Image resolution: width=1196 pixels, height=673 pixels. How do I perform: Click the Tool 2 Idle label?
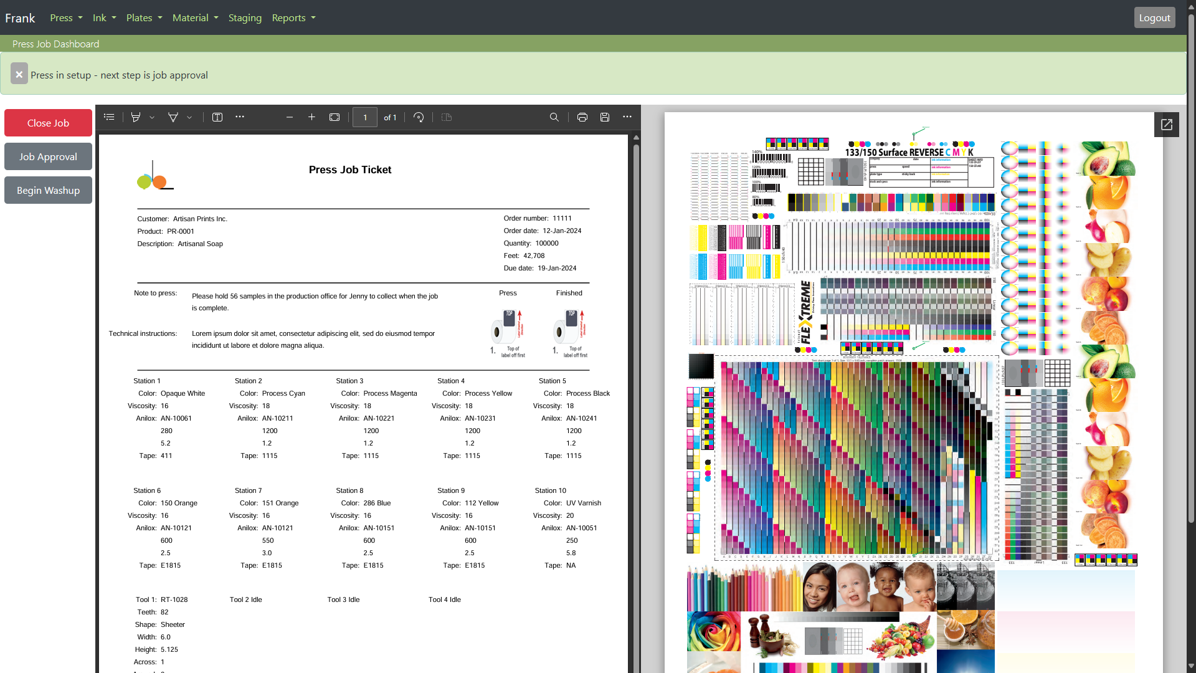[245, 599]
